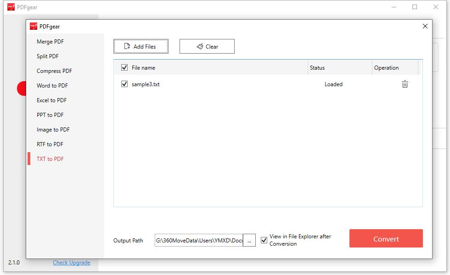450x275 pixels.
Task: Browse output folder via the ellipsis button
Action: pyautogui.click(x=249, y=240)
